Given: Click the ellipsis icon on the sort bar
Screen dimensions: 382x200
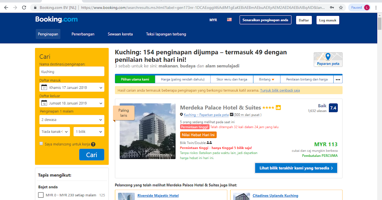Looking at the screenshot, I should (338, 79).
